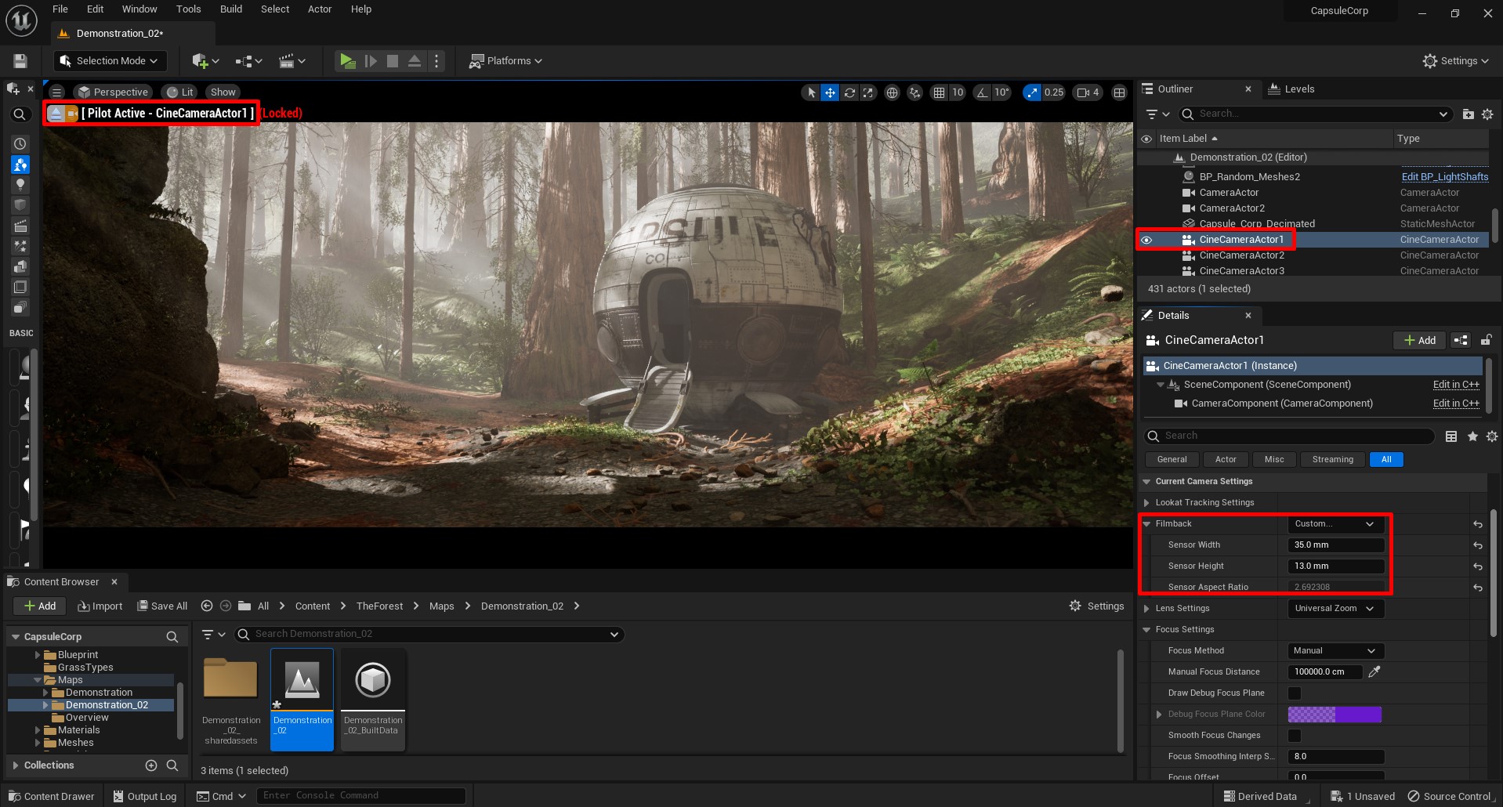Toggle visibility of CineCameraActor1 in Outliner

[1146, 240]
